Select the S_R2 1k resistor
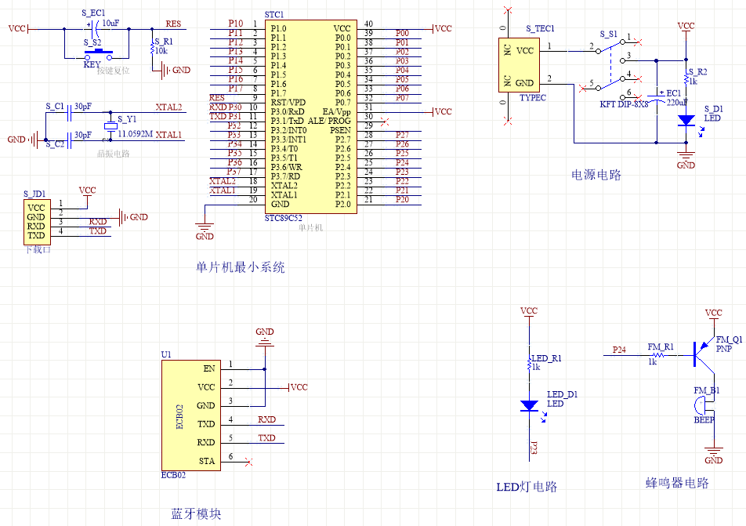Viewport: 746px width, 526px height. [686, 78]
